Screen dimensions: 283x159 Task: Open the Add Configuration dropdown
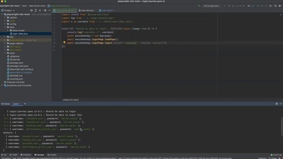(x=212, y=6)
